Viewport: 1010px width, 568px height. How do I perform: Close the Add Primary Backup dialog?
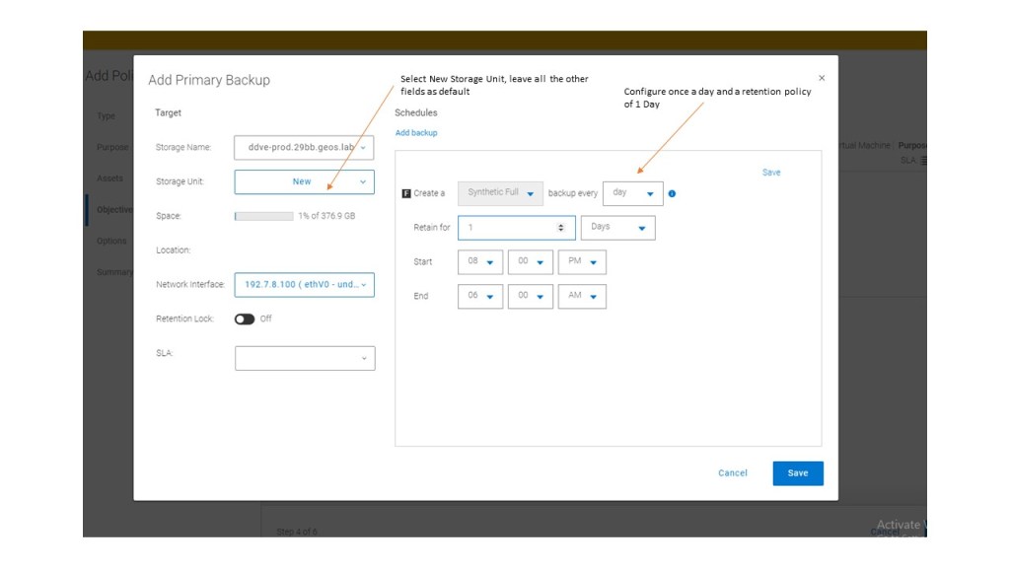coord(822,78)
